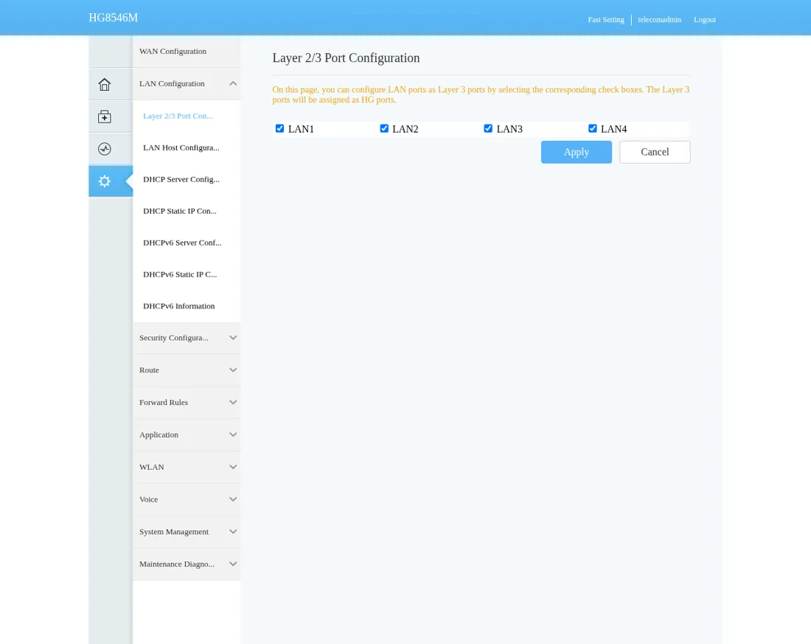Toggle the LAN1 checkbox
Screen dimensions: 811x644
(280, 128)
